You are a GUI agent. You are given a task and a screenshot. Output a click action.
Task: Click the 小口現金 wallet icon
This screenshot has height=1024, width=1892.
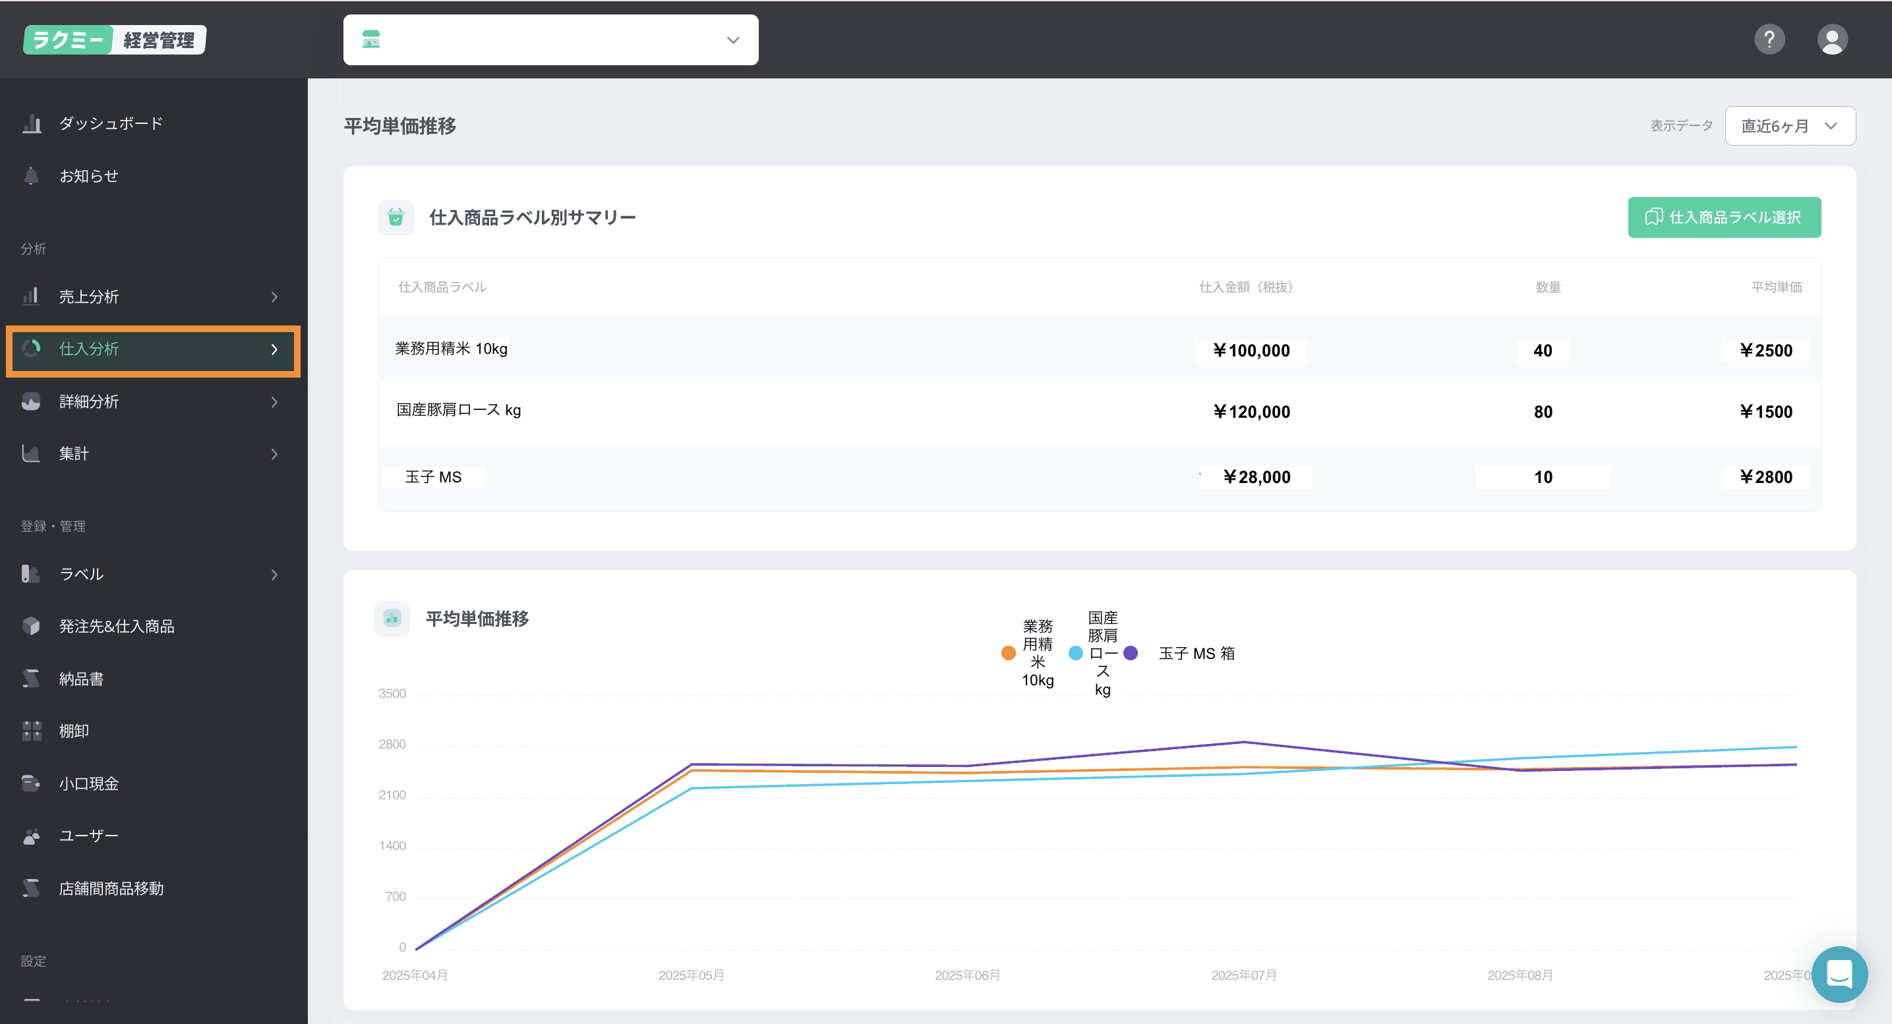[x=32, y=783]
